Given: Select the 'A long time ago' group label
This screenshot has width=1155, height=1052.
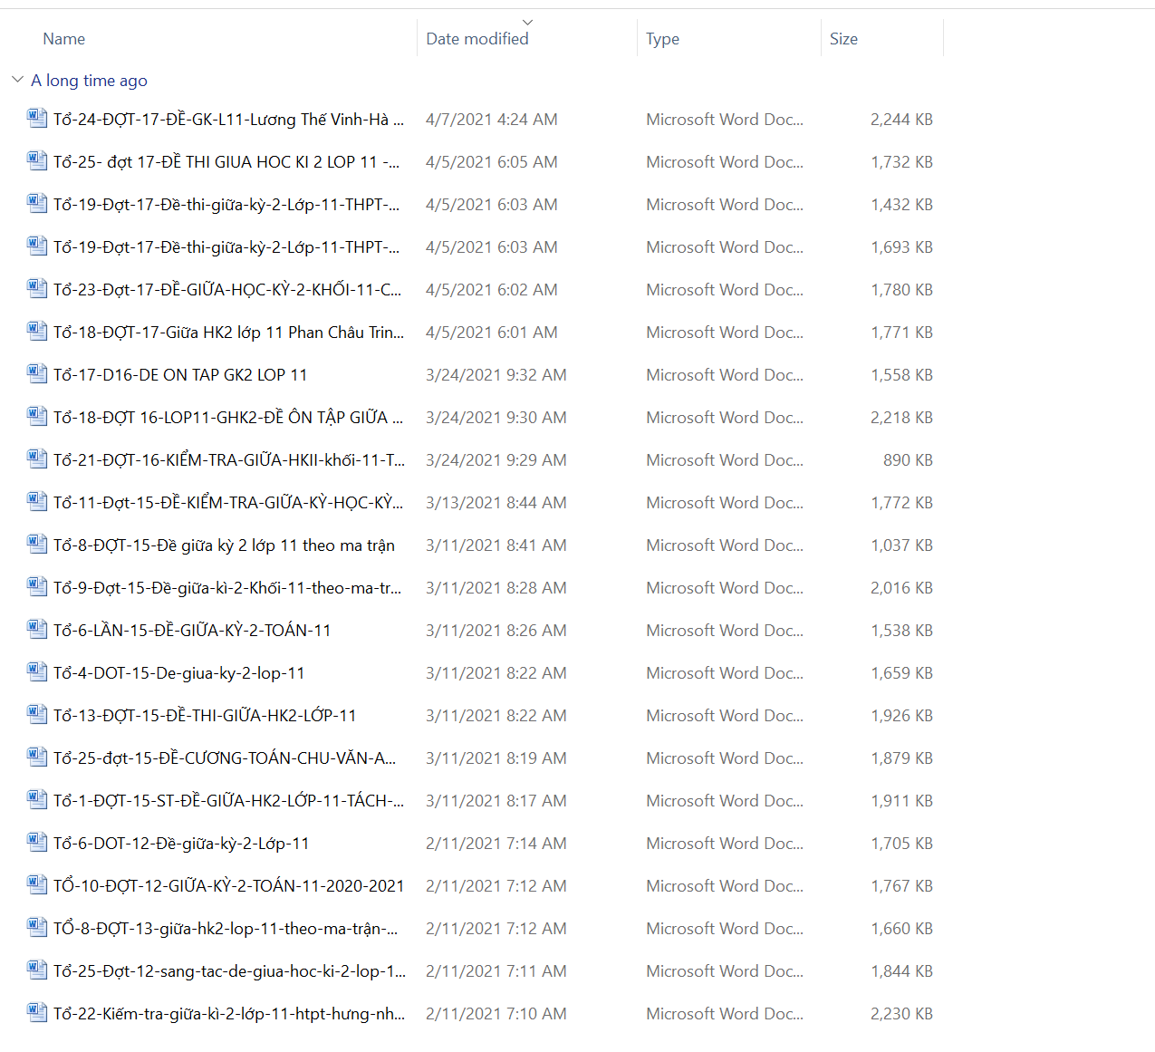Looking at the screenshot, I should click(x=89, y=81).
